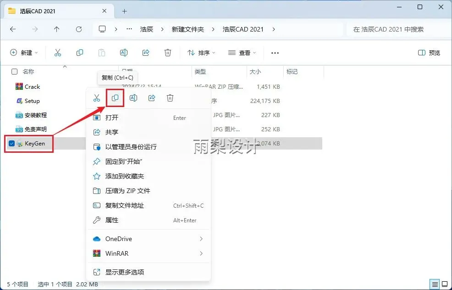The width and height of the screenshot is (452, 290).
Task: Click the 标记 column header
Action: click(x=292, y=72)
